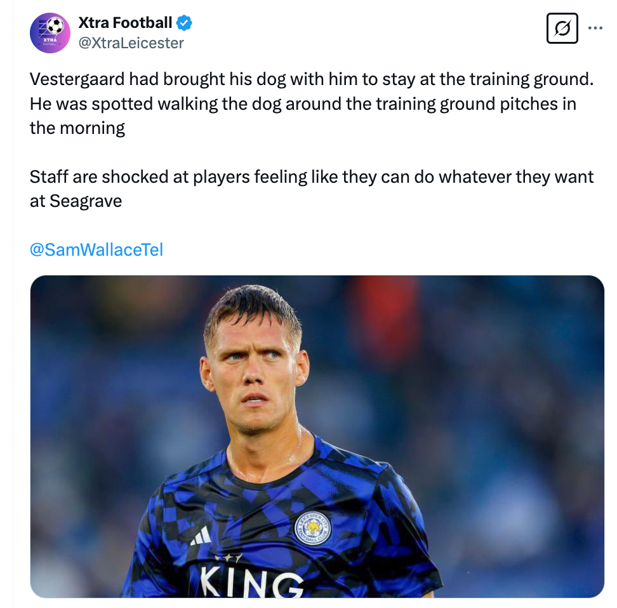Click the blue verified badge
617x608 pixels.
point(183,23)
